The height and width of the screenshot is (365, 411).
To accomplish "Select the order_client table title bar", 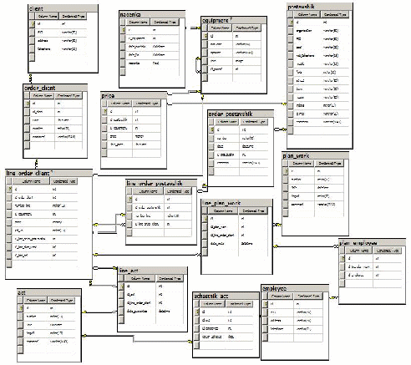I will point(55,88).
